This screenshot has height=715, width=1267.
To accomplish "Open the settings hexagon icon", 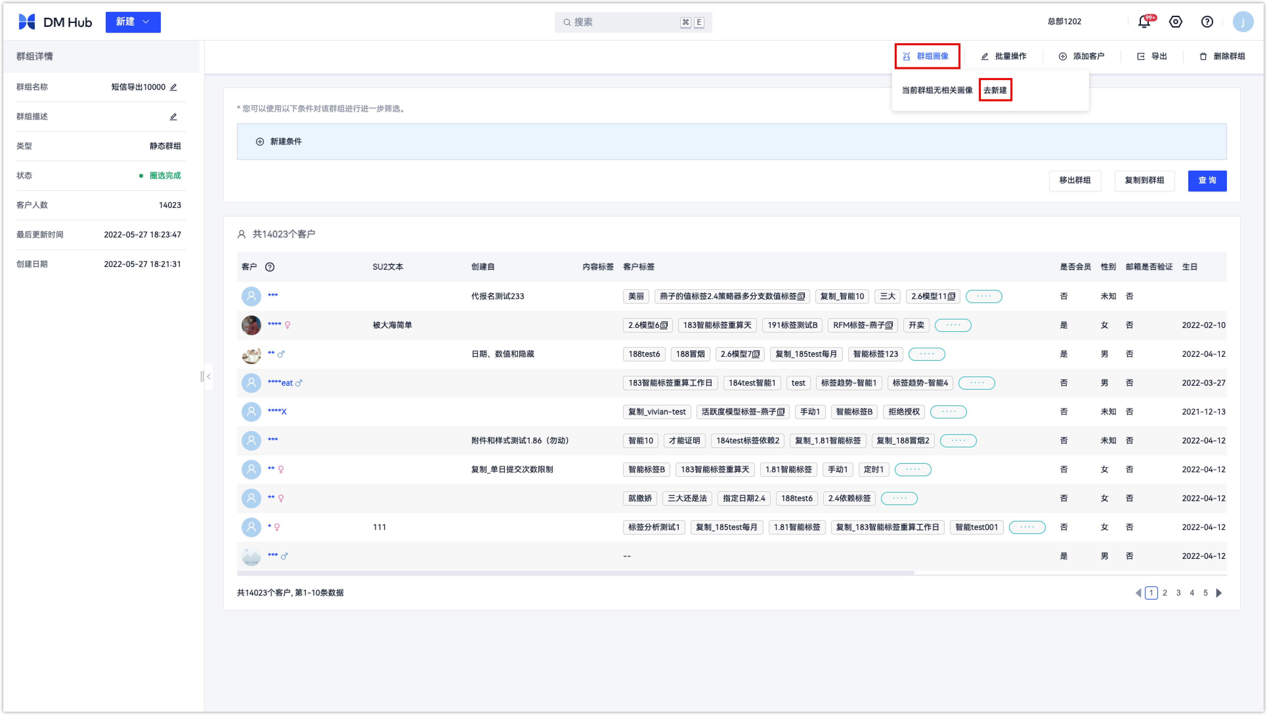I will coord(1175,22).
